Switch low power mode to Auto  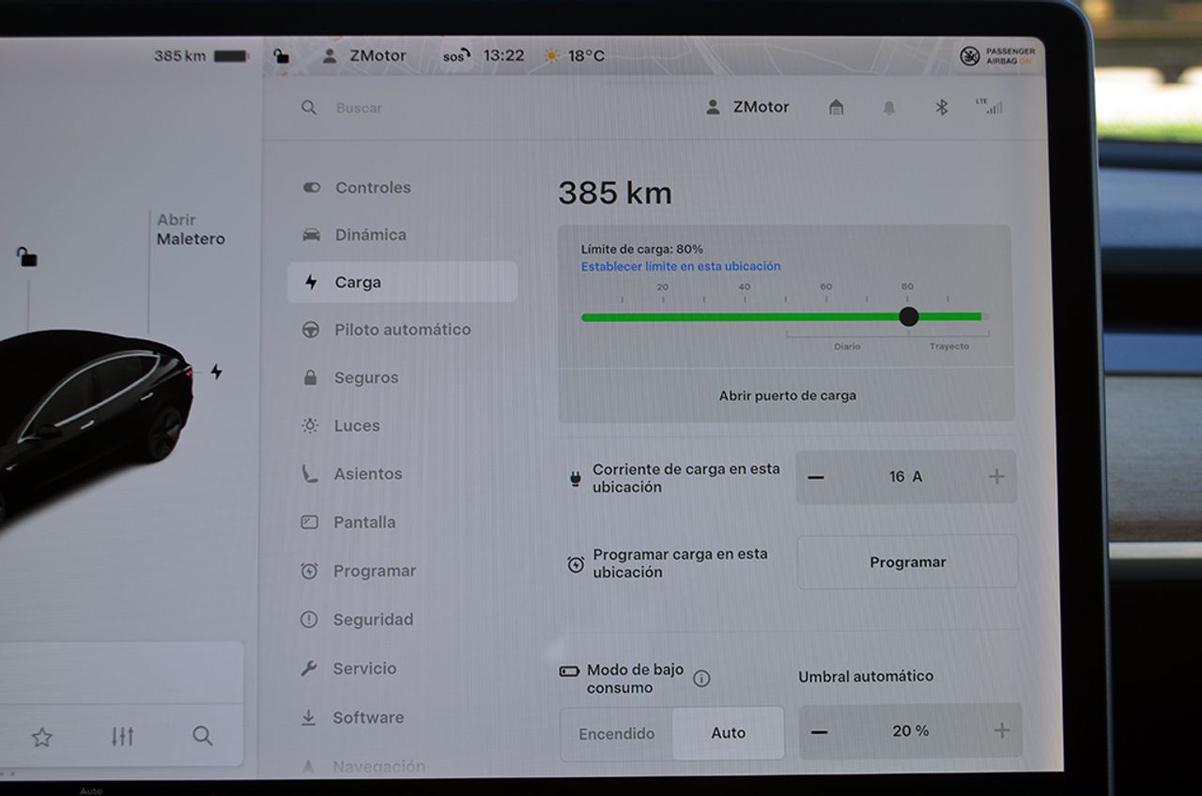728,734
